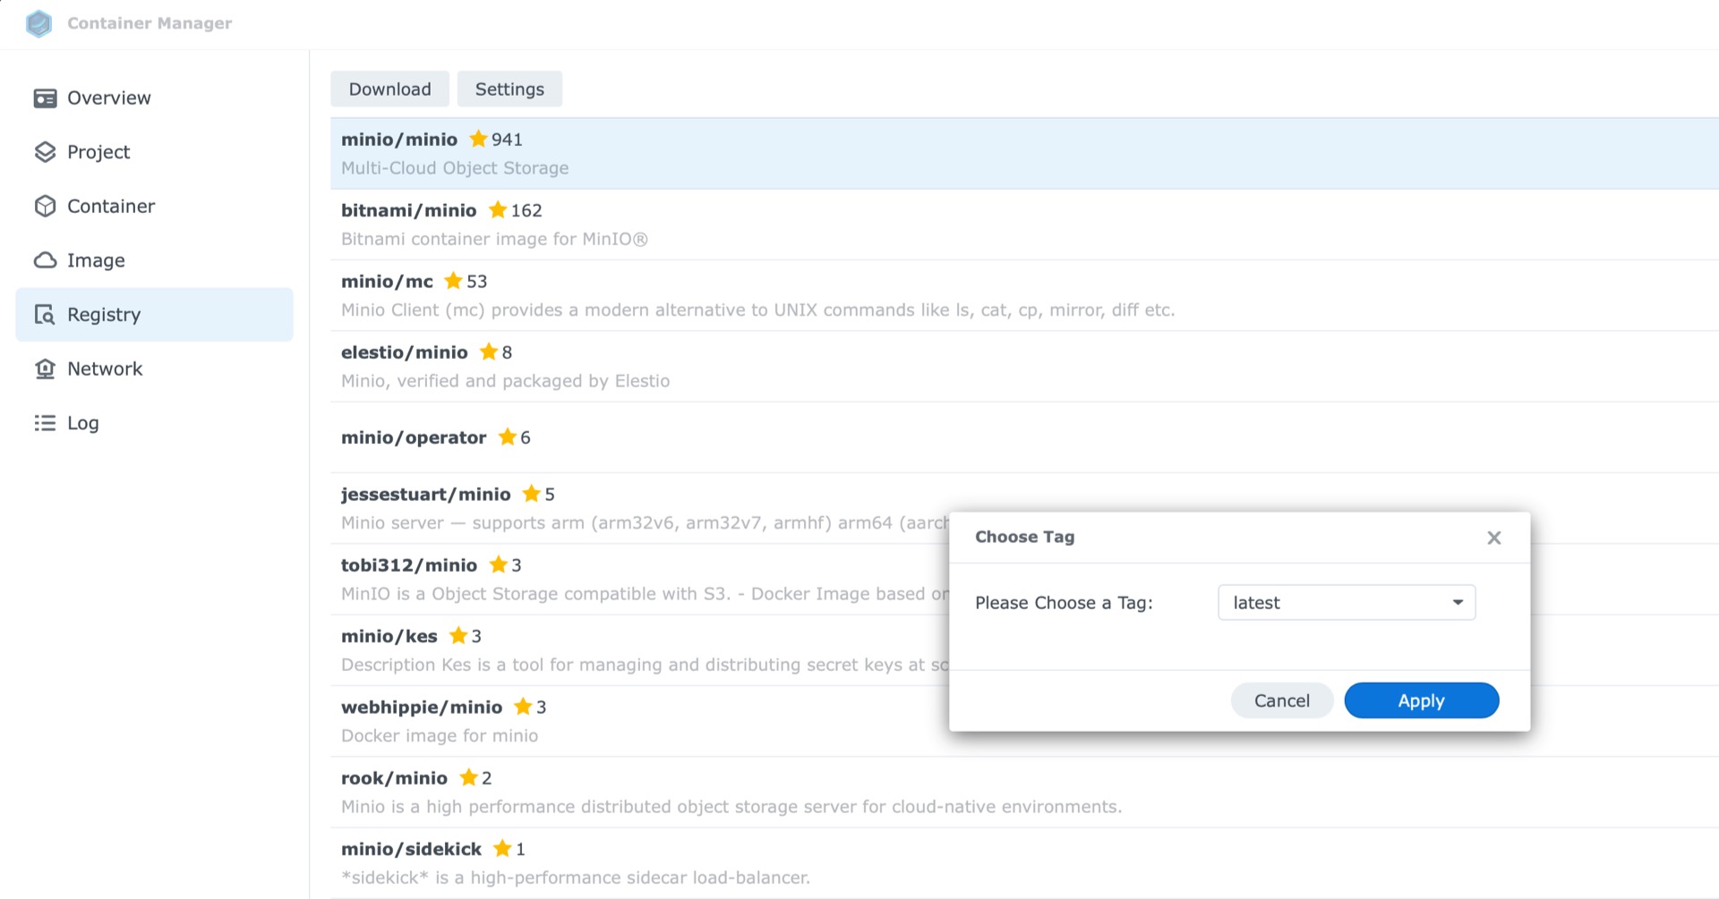The height and width of the screenshot is (899, 1719).
Task: Click 'Bitnami container image for MinIO' description
Action: coord(494,239)
